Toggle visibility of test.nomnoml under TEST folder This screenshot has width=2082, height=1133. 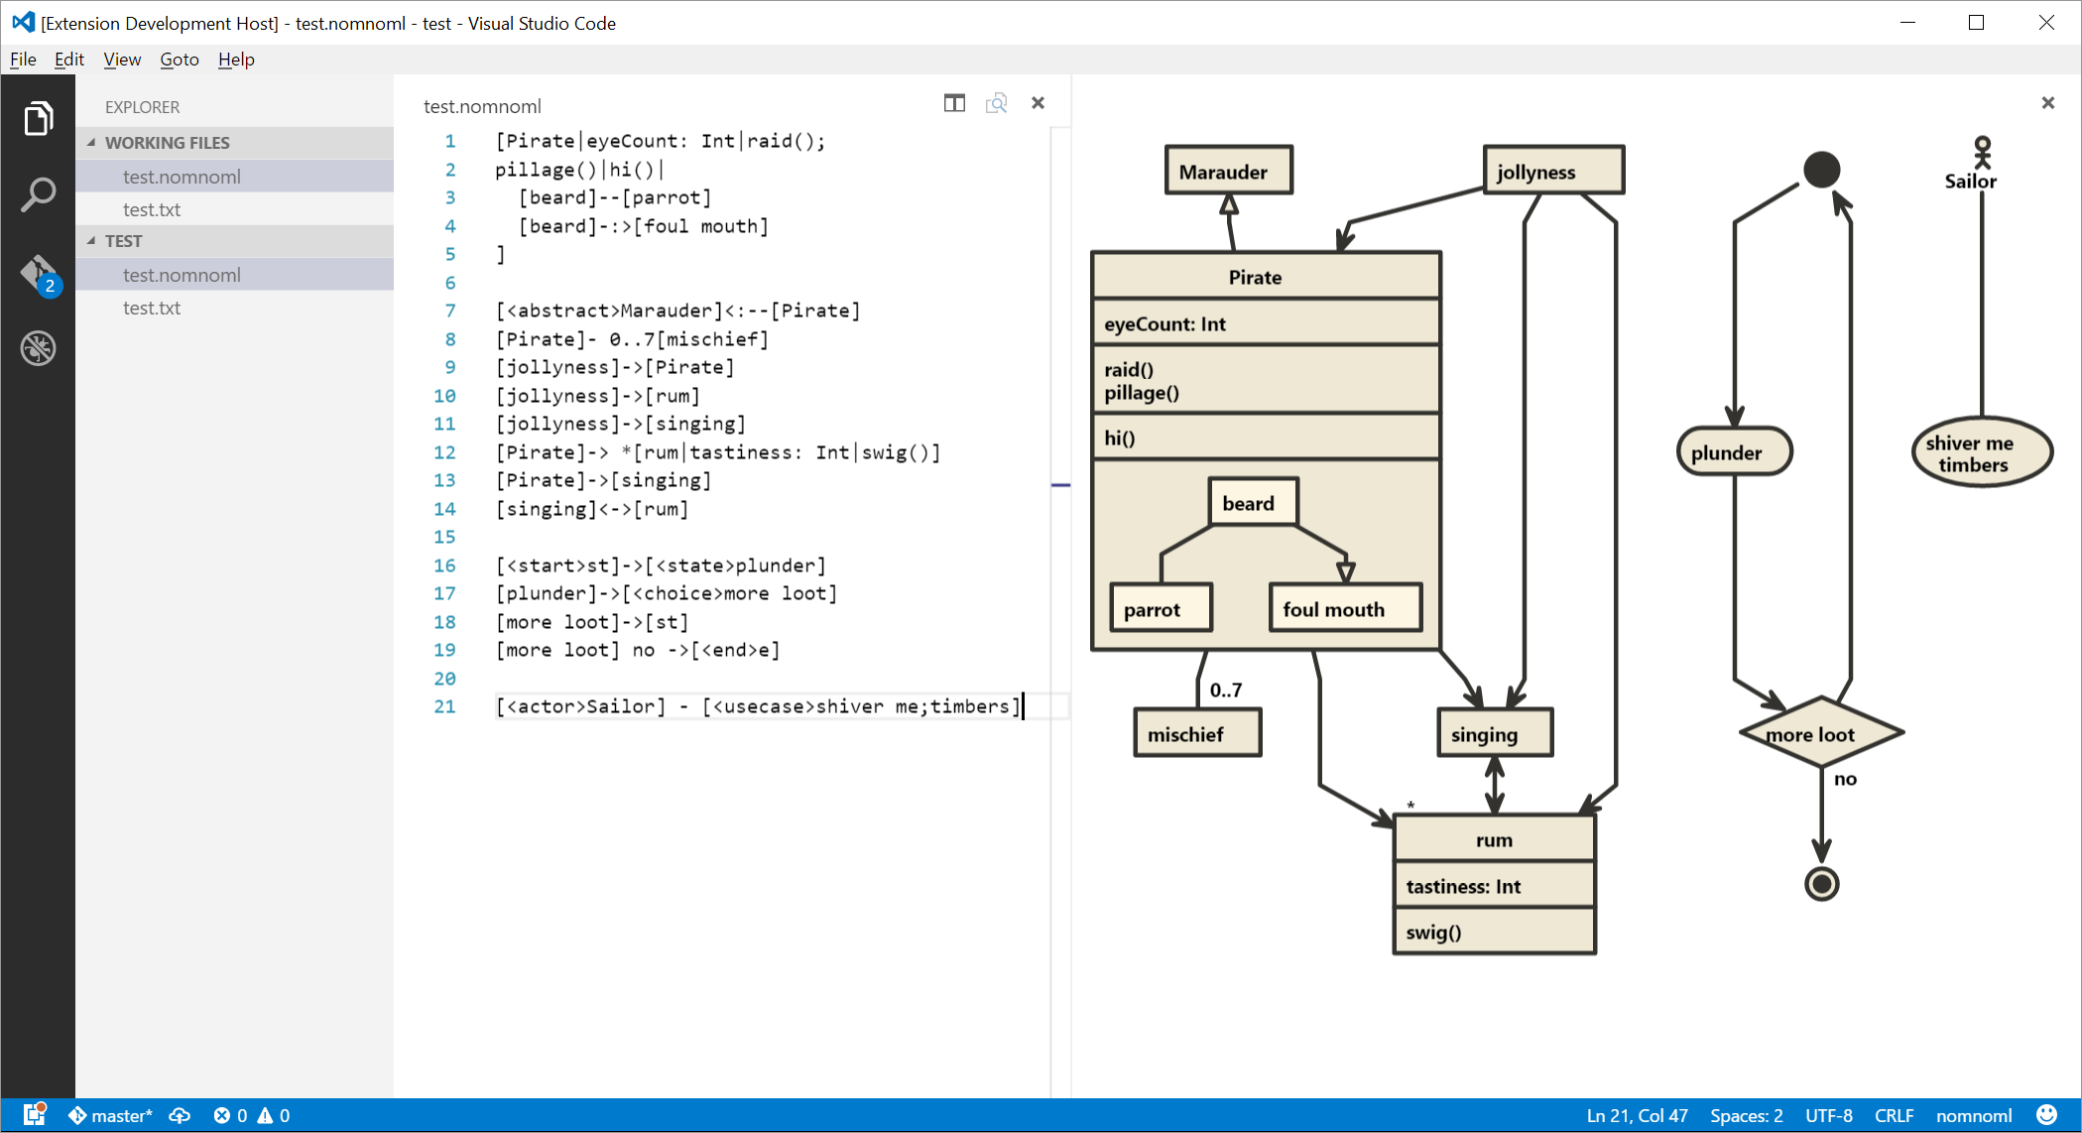click(x=182, y=274)
